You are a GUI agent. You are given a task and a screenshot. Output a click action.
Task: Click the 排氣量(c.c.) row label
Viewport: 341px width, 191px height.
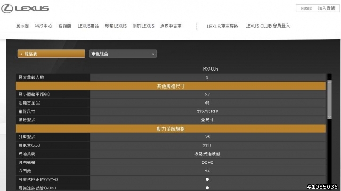(29, 145)
